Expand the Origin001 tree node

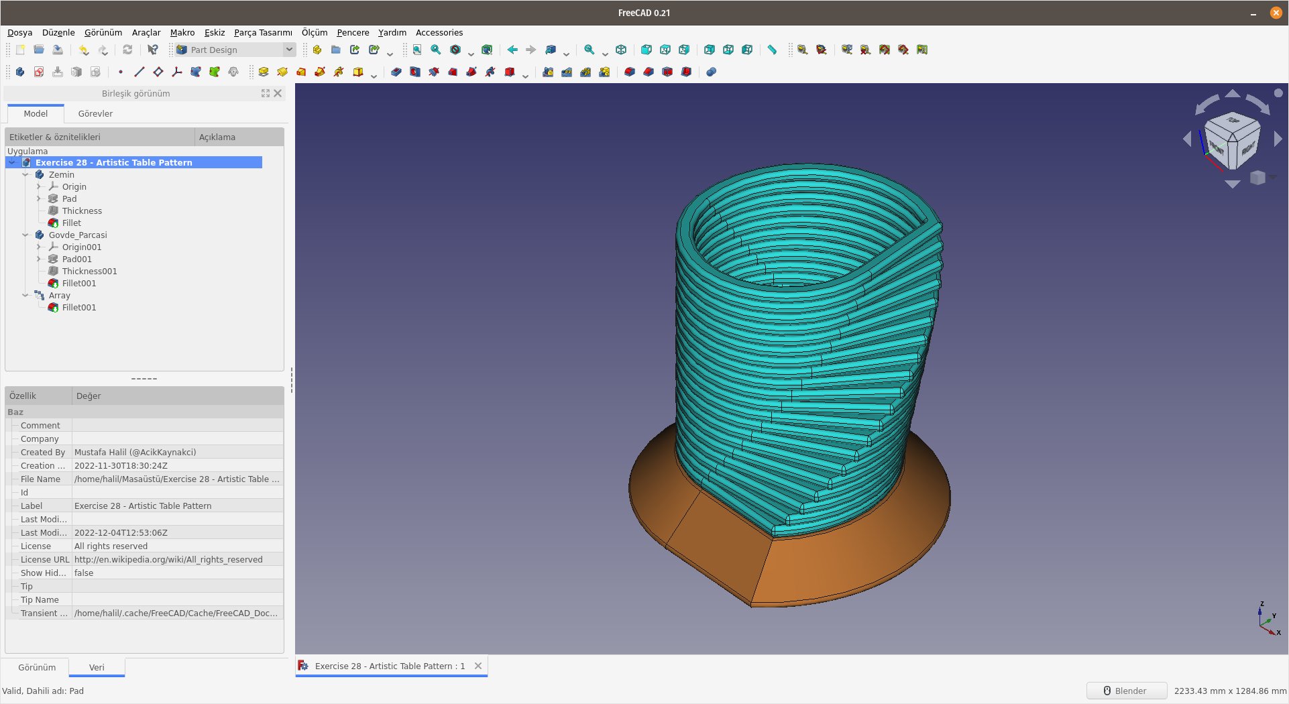pyautogui.click(x=39, y=247)
